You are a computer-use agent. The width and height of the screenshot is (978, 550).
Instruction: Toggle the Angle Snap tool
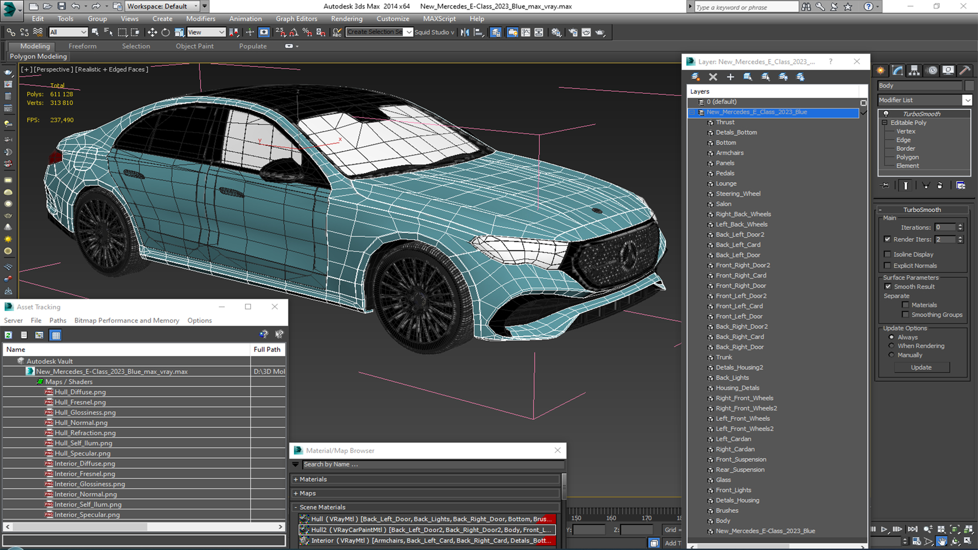[294, 32]
